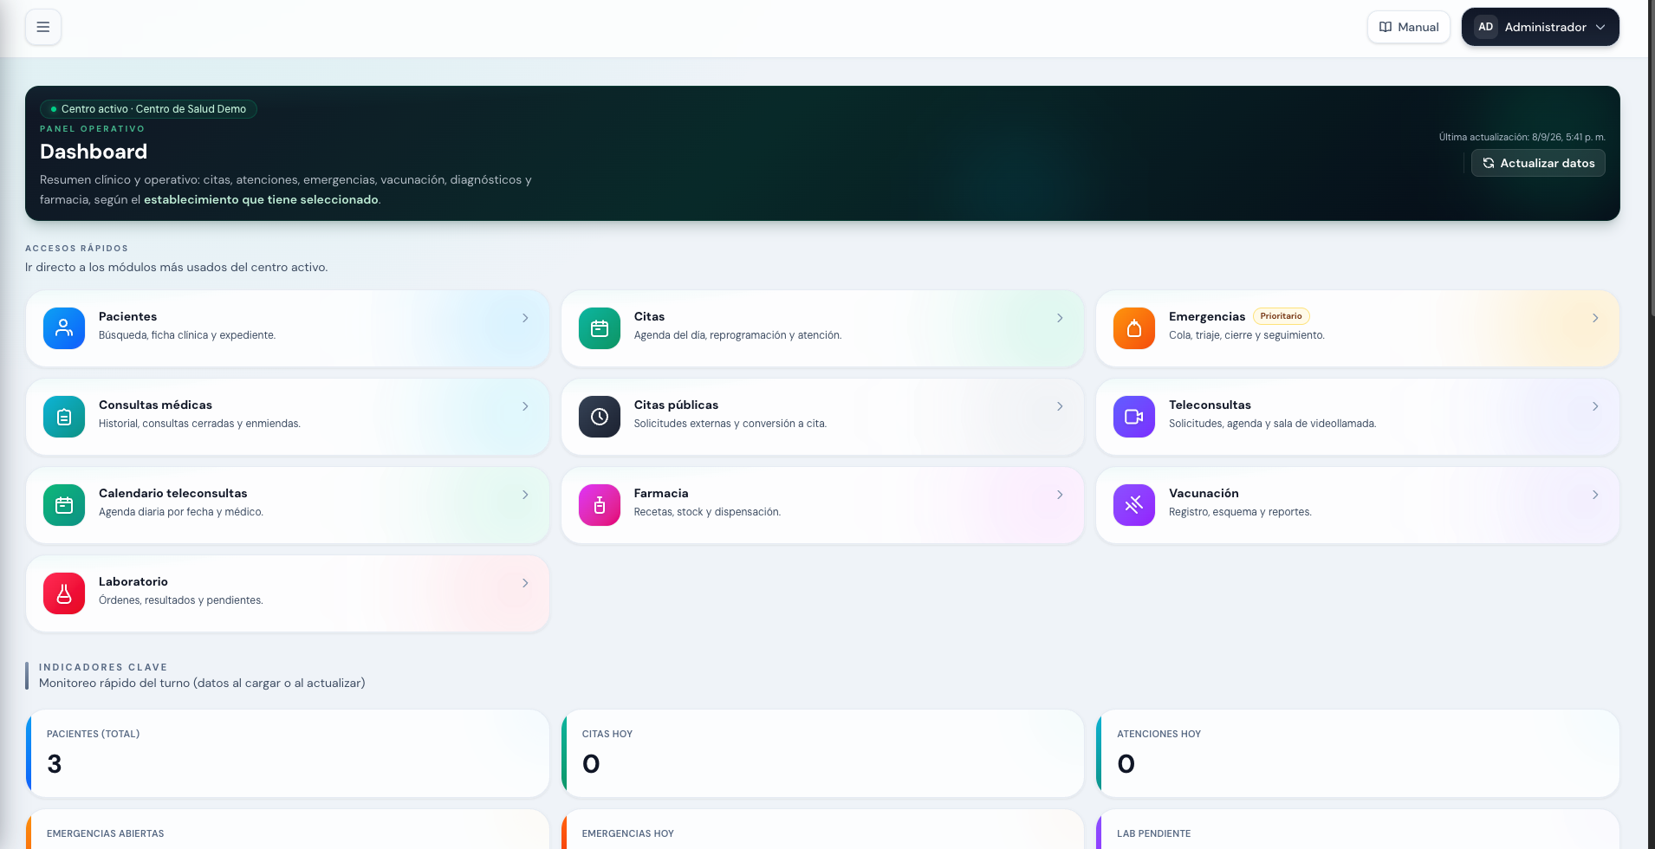This screenshot has height=849, width=1655.
Task: Click the Emergencias orange icon
Action: (1134, 328)
